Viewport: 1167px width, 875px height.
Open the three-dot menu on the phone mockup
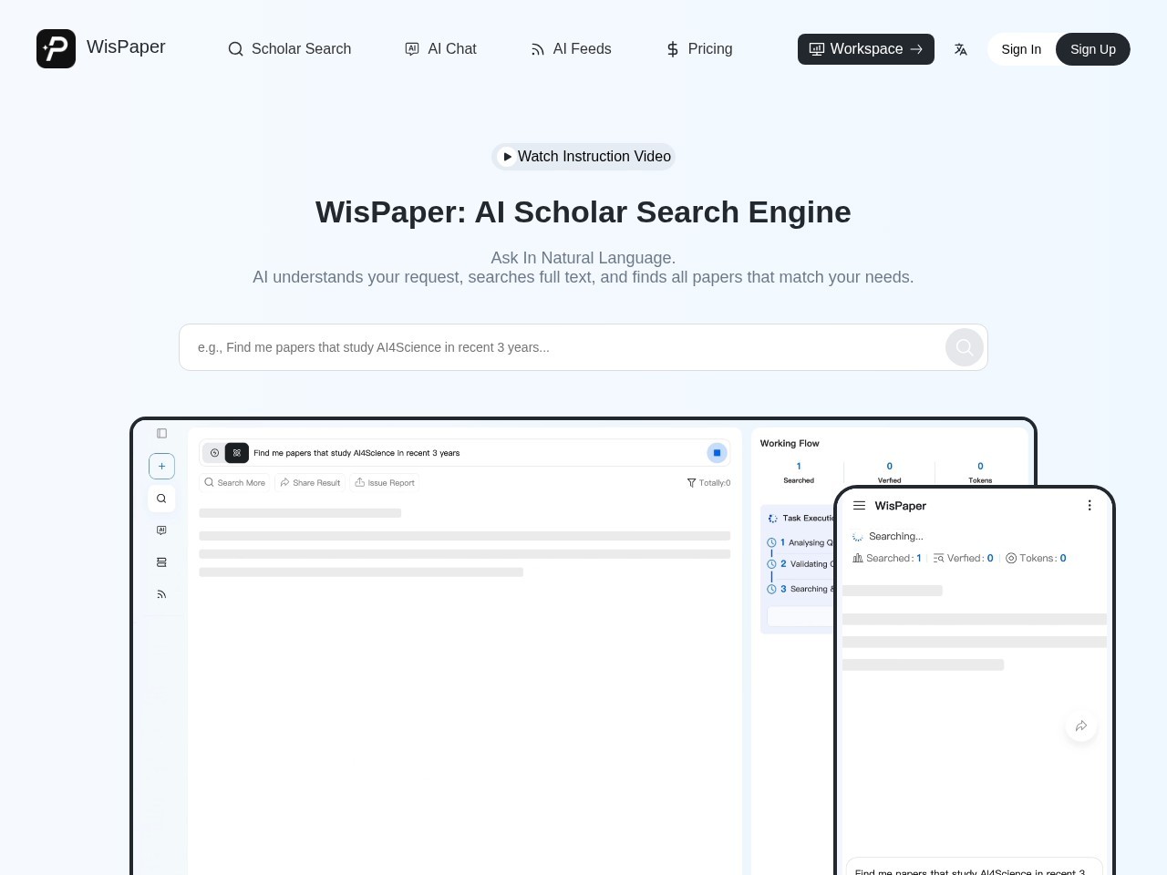pyautogui.click(x=1089, y=504)
